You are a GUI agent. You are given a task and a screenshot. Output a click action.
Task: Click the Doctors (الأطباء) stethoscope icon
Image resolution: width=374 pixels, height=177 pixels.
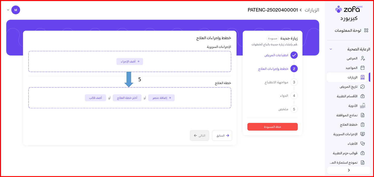point(362,144)
